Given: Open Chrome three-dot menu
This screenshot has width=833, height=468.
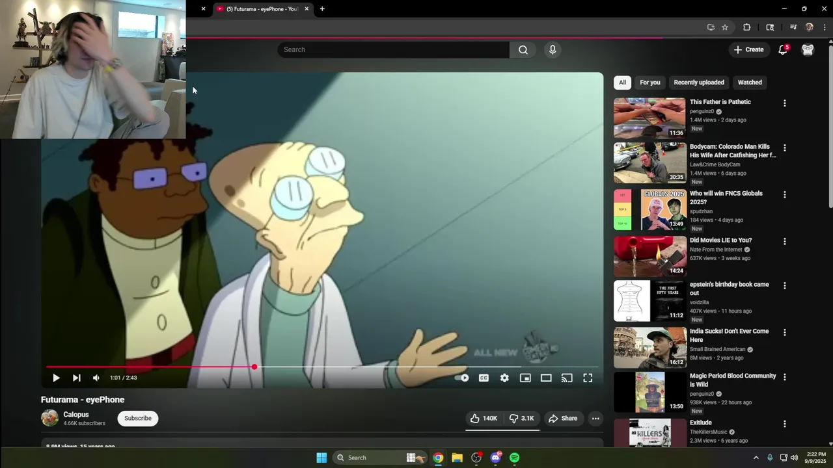Looking at the screenshot, I should pos(825,27).
